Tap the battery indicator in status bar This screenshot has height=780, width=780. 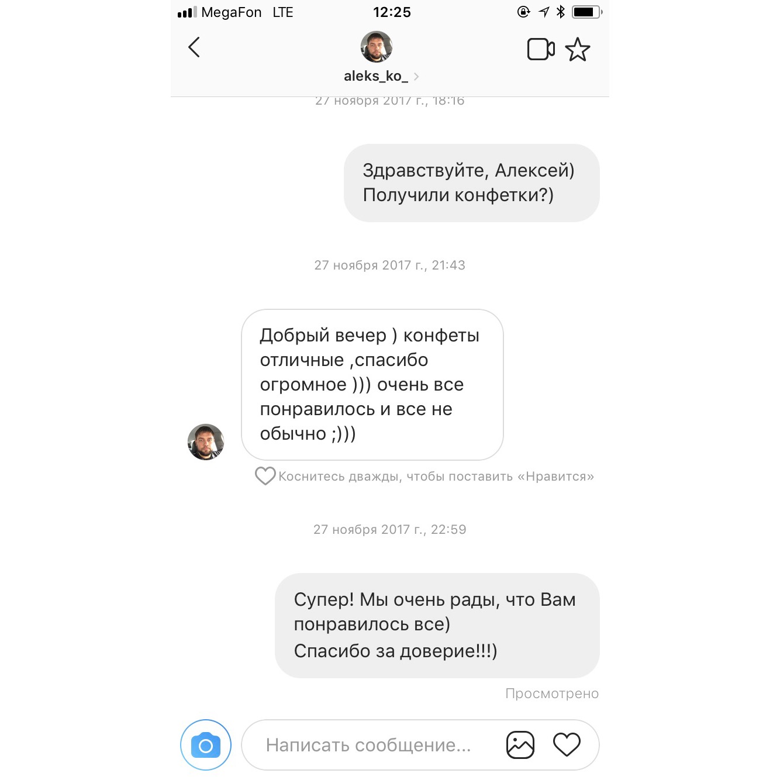[x=586, y=12]
